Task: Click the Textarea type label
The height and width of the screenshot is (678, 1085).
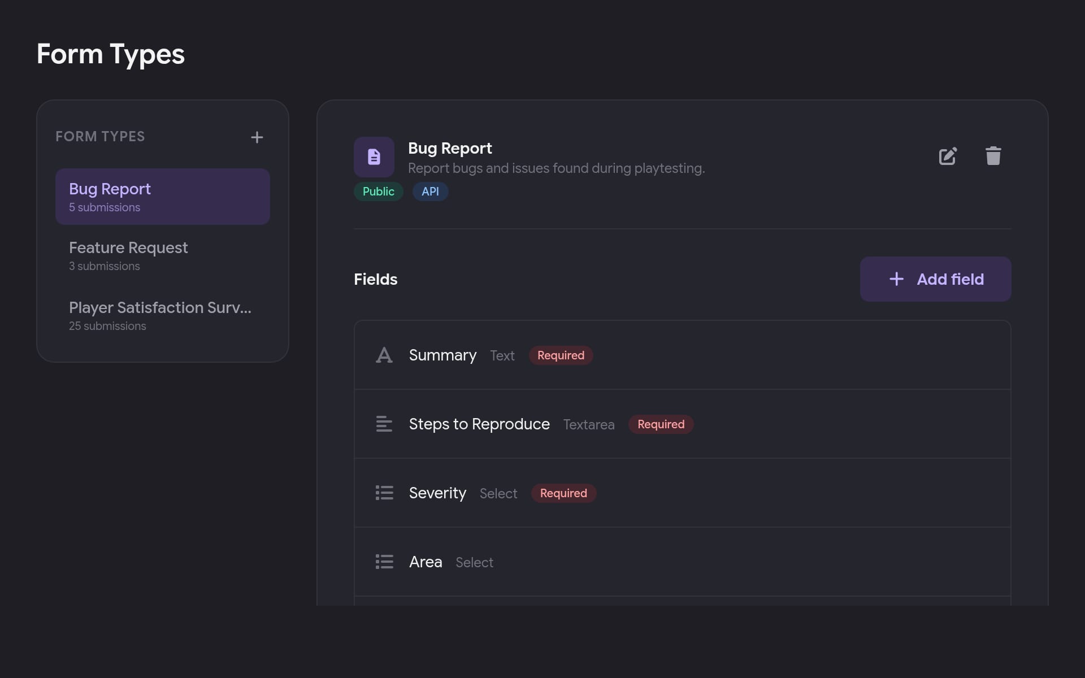Action: (589, 425)
